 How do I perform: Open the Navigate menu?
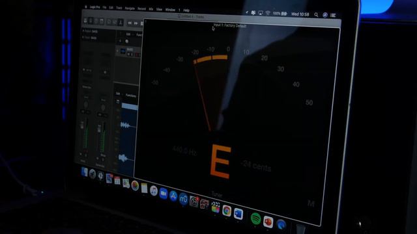[130, 8]
